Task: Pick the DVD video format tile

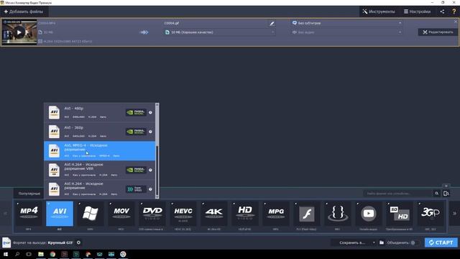Action: (x=152, y=214)
